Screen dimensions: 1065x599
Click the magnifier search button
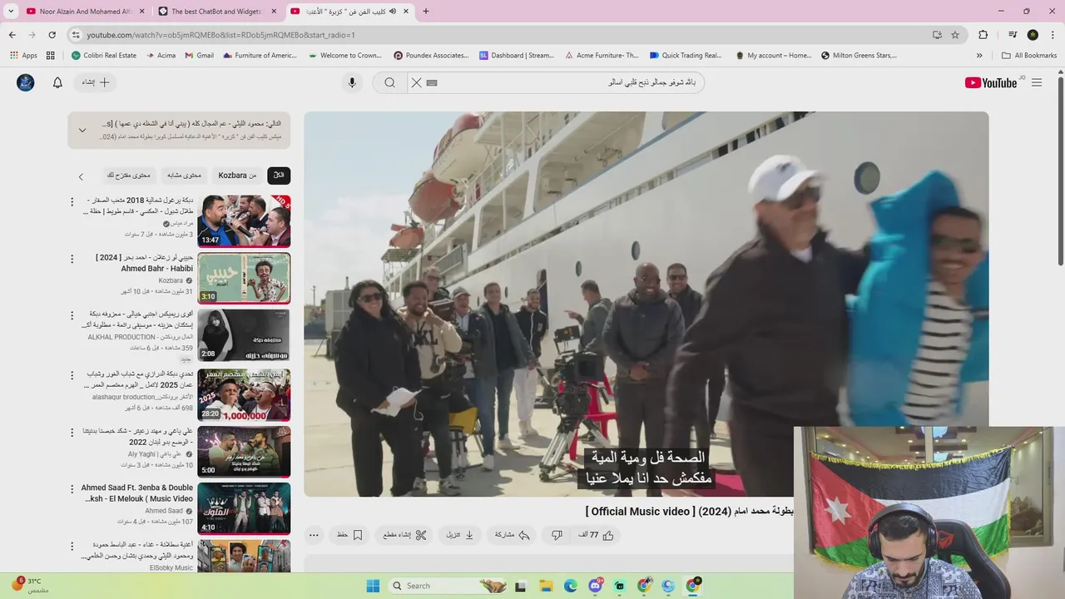click(389, 82)
